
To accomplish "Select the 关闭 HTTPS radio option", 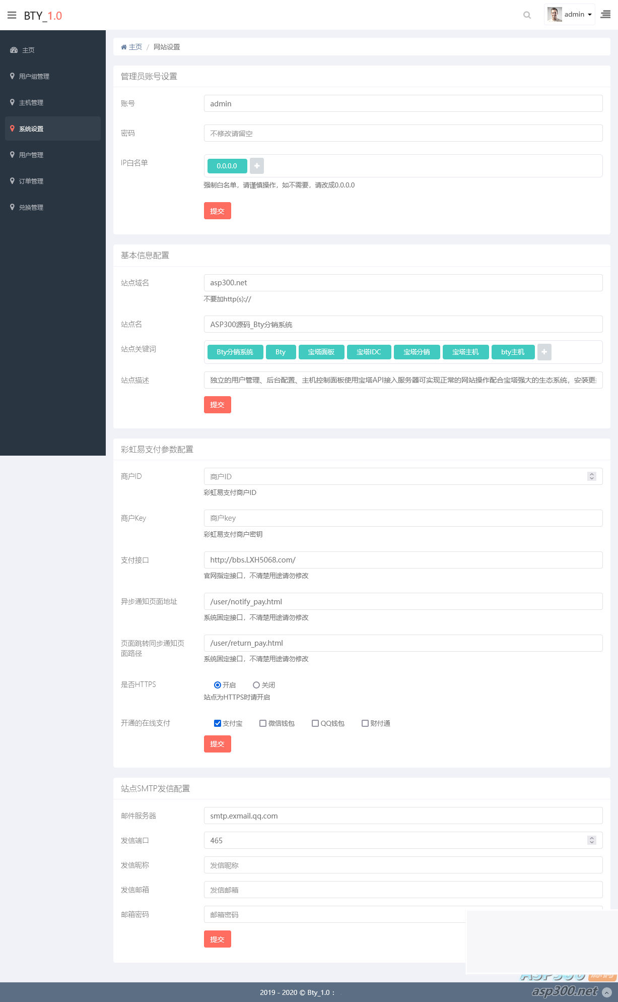I will click(256, 685).
